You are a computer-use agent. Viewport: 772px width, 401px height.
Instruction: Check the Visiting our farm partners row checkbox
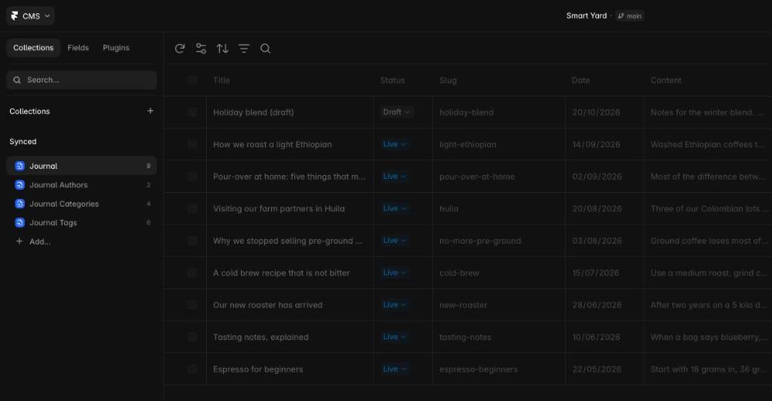(192, 209)
